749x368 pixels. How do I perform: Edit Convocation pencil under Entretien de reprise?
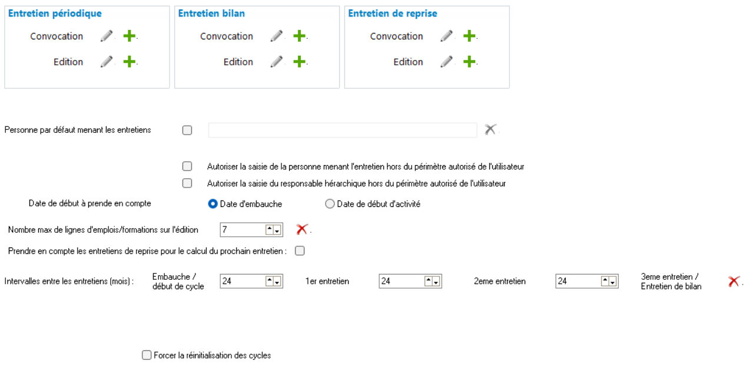pyautogui.click(x=447, y=36)
